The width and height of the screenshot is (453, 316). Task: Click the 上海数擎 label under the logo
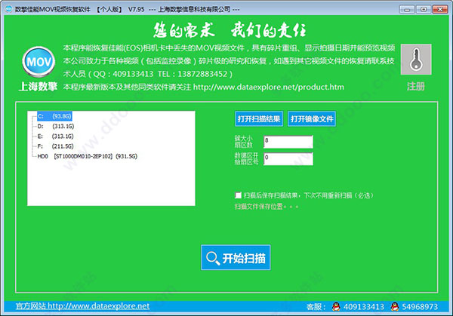coord(38,86)
